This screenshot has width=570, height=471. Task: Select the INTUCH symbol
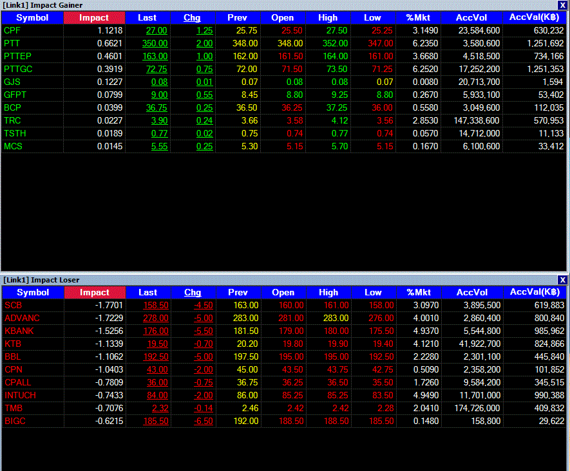pos(21,396)
